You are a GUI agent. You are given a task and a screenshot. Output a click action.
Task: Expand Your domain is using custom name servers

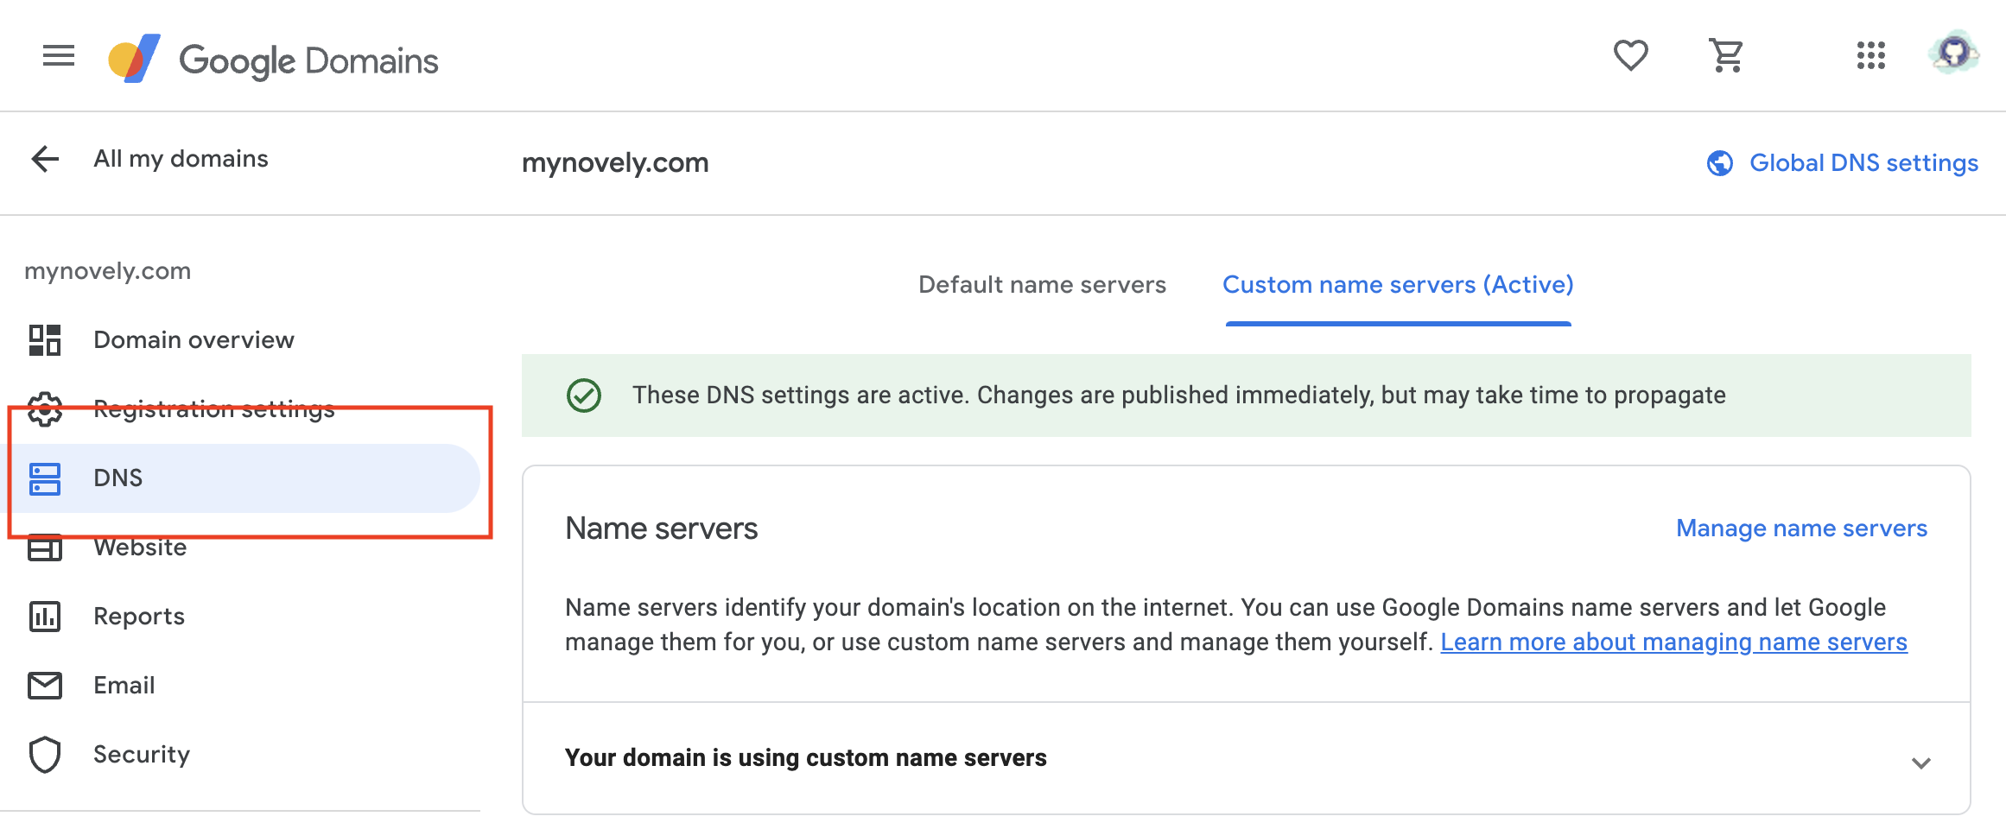pyautogui.click(x=1920, y=762)
